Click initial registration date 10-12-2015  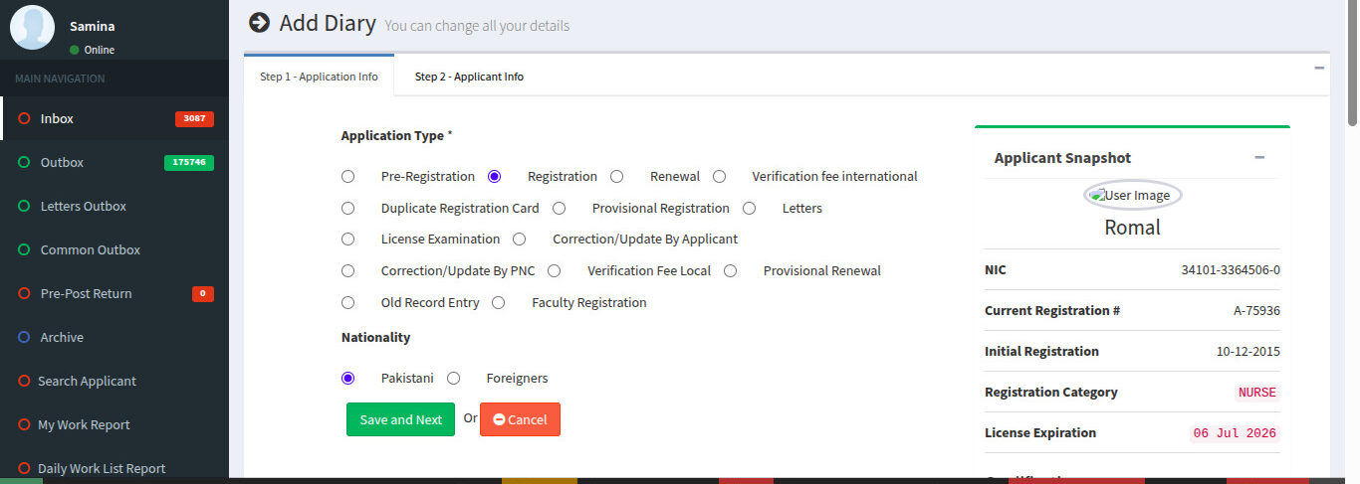click(x=1248, y=352)
